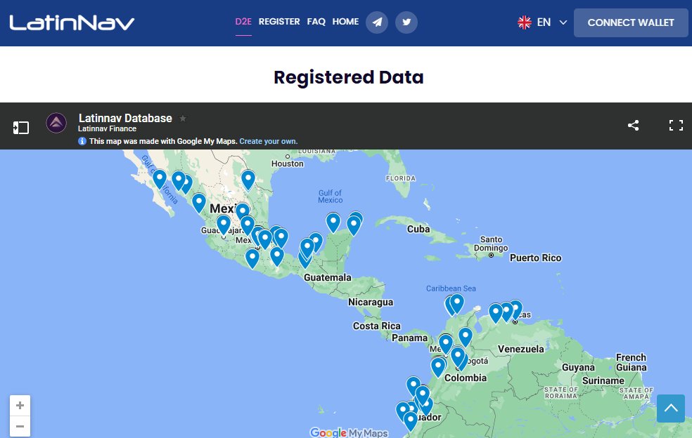Viewport: 692px width, 438px height.
Task: Click the UK flag language icon
Action: point(525,22)
